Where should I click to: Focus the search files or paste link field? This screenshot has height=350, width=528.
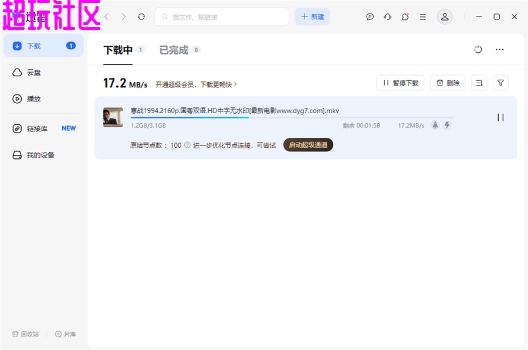[222, 17]
